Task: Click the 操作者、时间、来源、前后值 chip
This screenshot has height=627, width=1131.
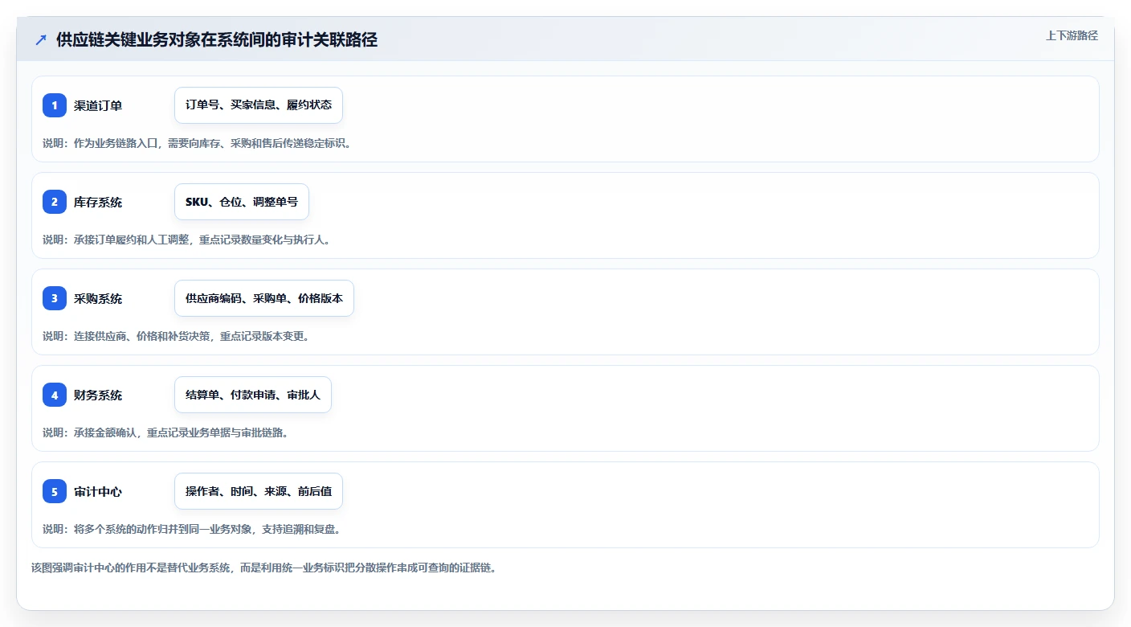Action: pos(259,491)
